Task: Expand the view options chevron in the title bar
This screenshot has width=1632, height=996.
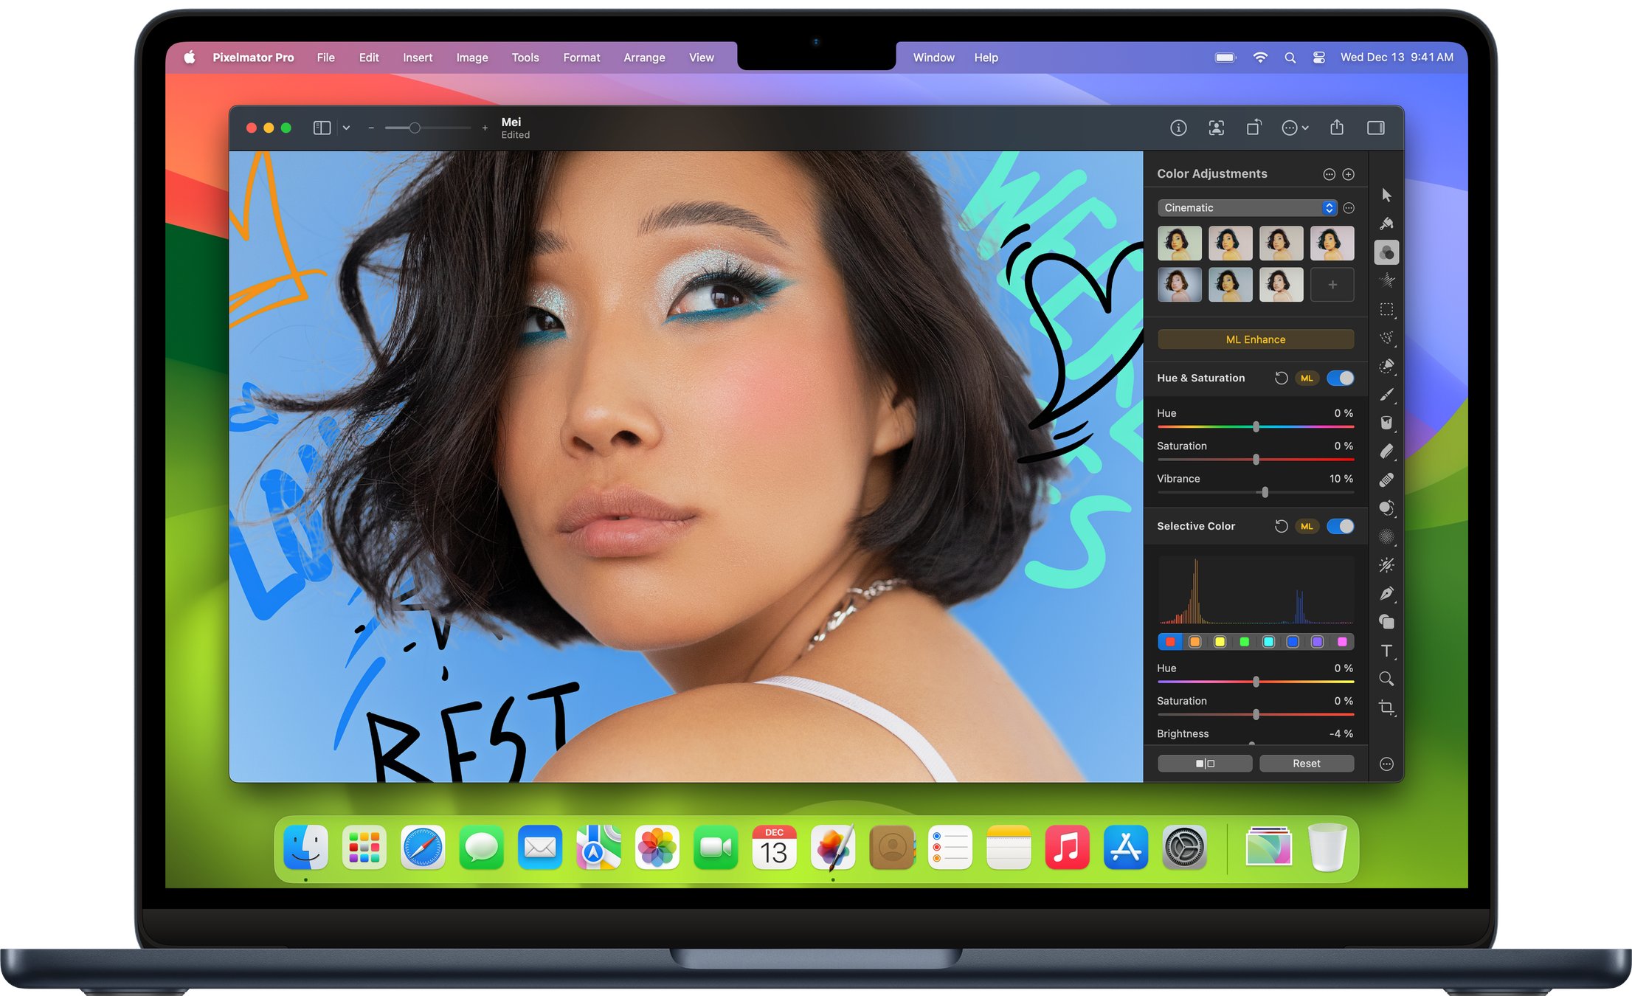Action: [x=346, y=127]
